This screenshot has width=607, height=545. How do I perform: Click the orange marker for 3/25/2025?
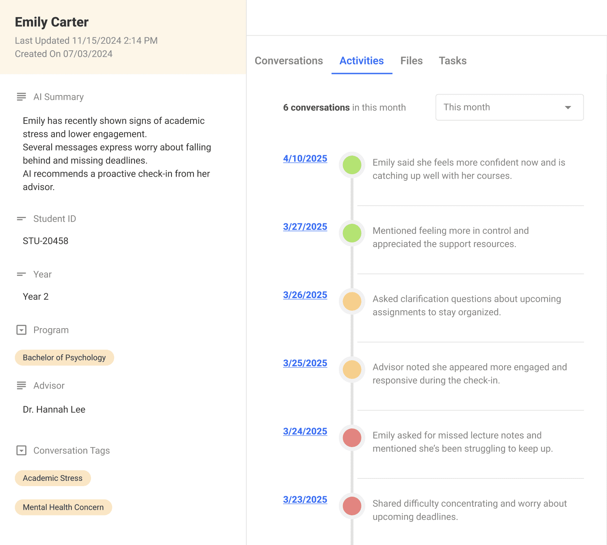pyautogui.click(x=352, y=370)
